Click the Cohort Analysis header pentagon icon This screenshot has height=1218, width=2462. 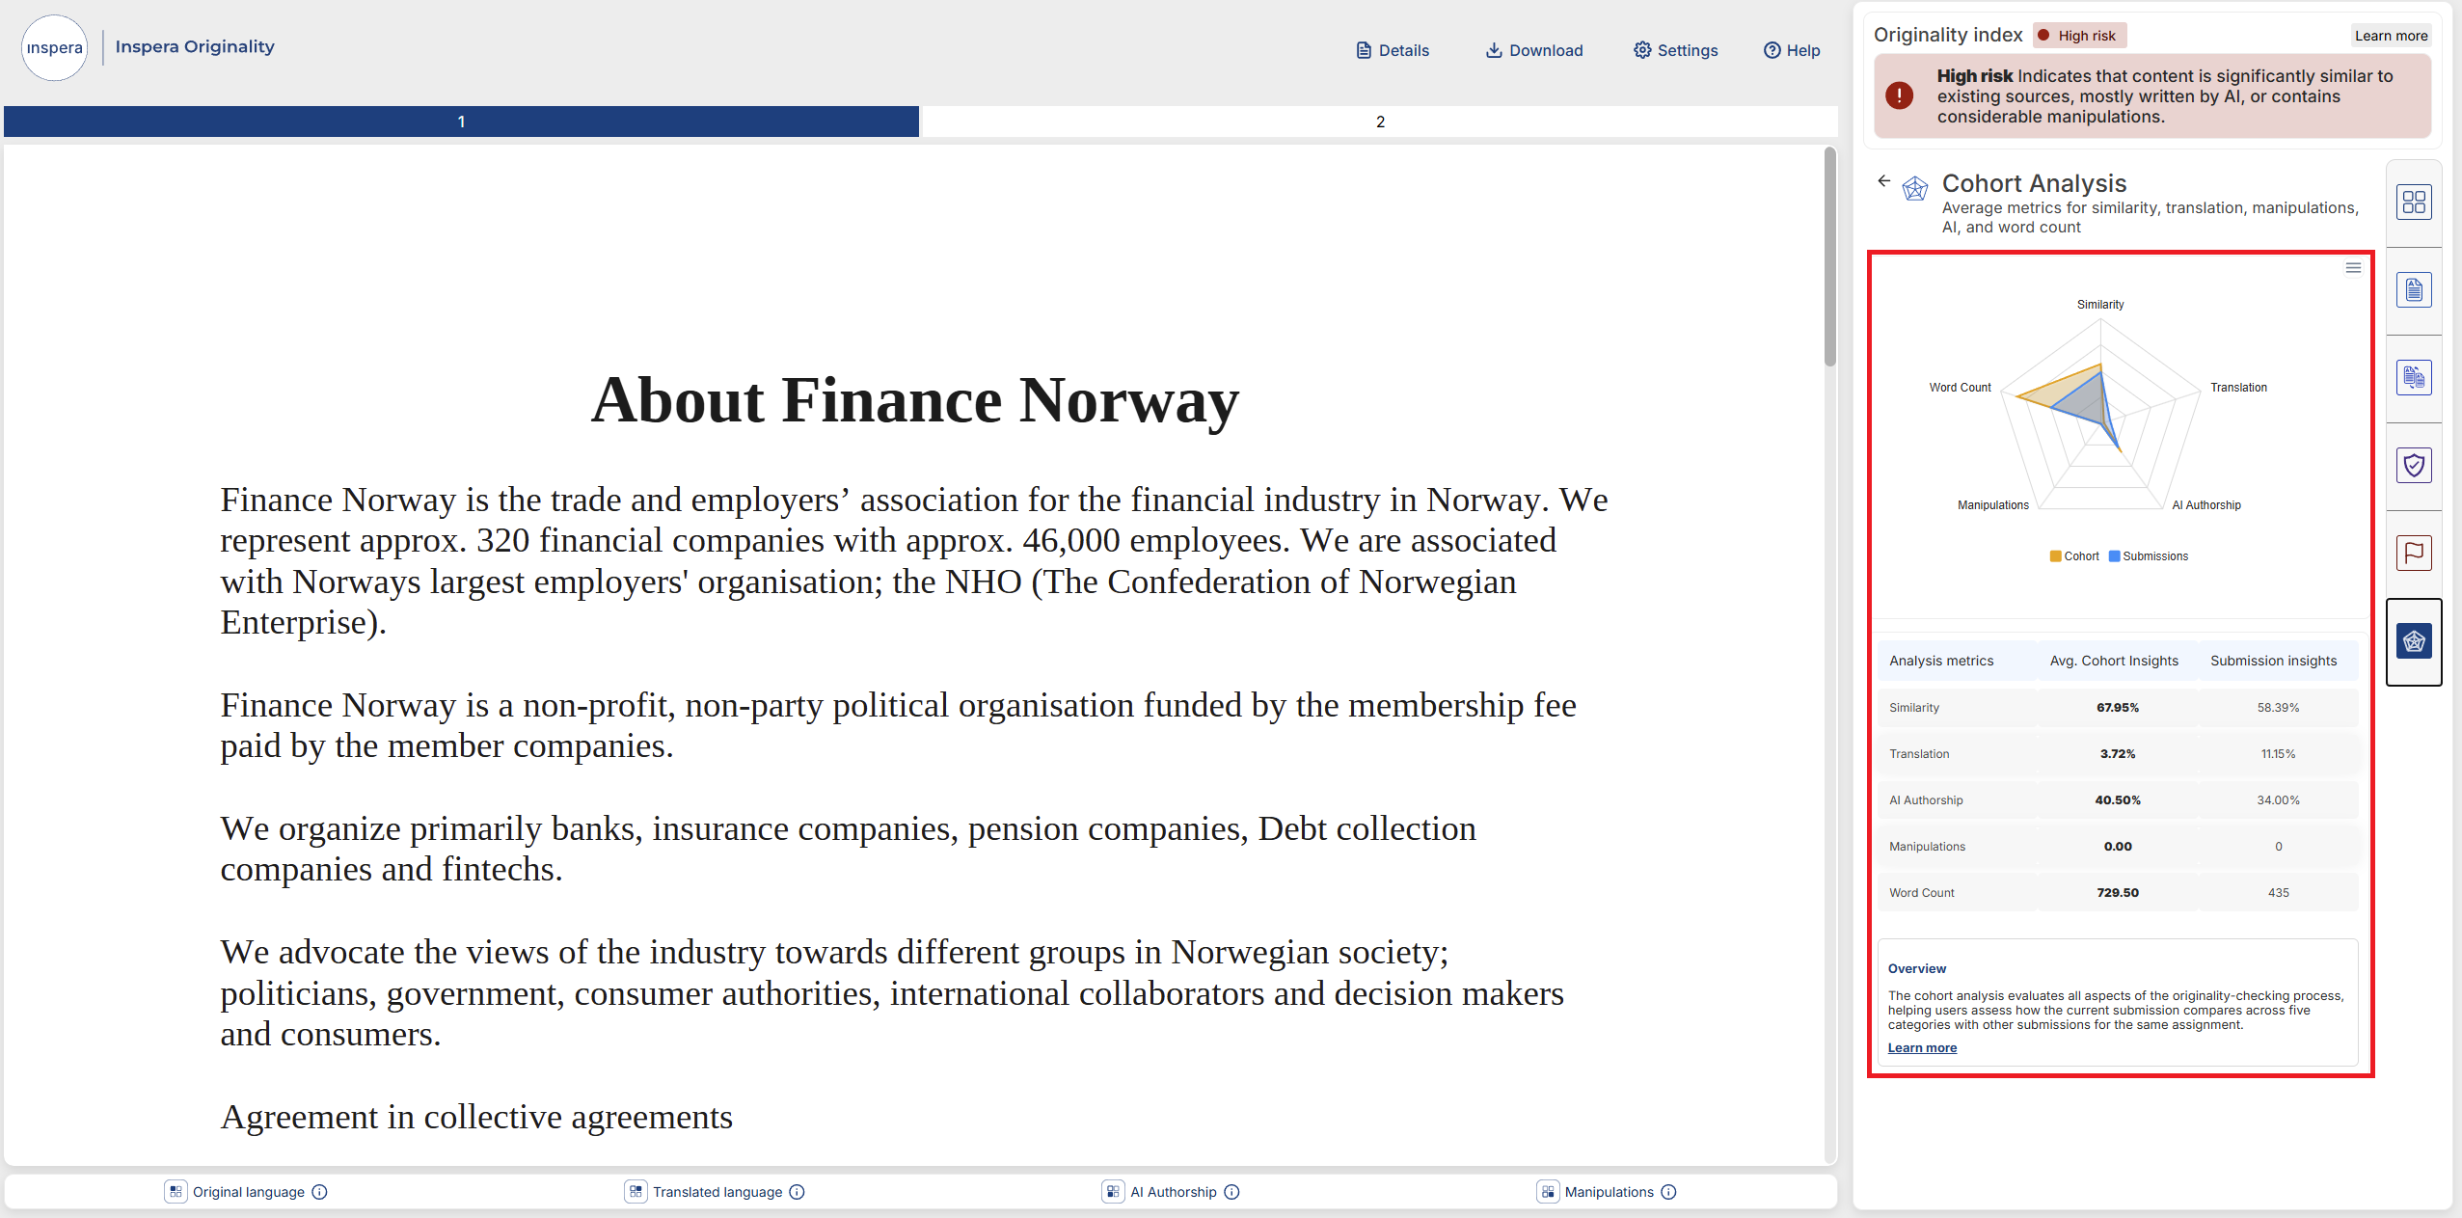pyautogui.click(x=1915, y=188)
